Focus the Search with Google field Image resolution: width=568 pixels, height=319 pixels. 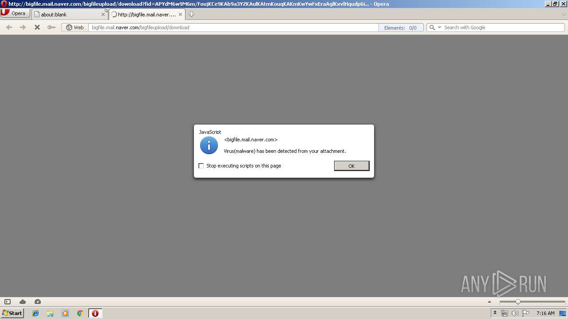(503, 27)
